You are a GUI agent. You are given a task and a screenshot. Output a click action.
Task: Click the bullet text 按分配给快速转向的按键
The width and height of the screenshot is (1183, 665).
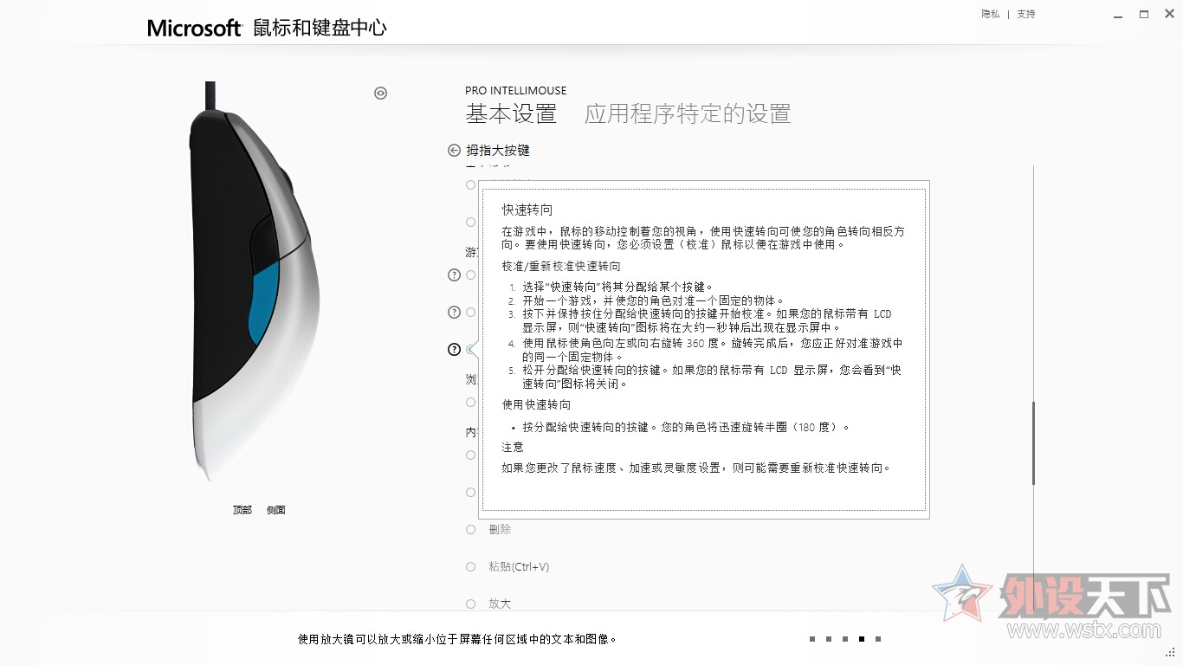point(686,427)
